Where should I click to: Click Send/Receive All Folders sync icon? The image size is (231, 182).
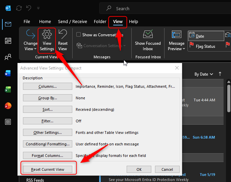[19, 8]
